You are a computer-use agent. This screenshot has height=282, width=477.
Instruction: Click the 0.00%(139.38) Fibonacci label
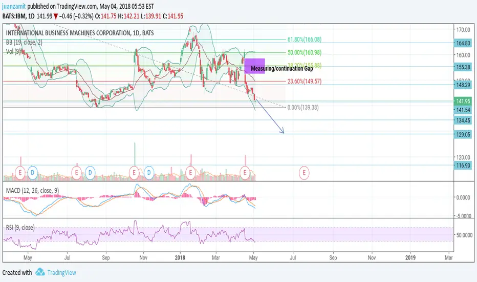(303, 107)
